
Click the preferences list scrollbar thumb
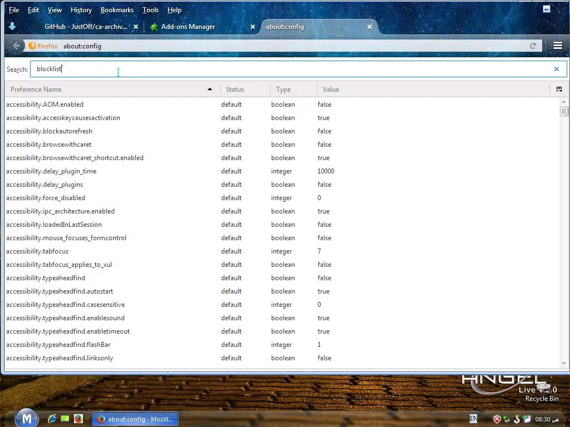pos(564,111)
